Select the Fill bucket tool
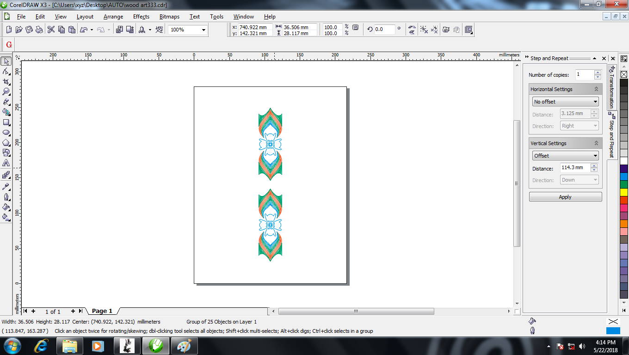The image size is (629, 355). click(x=6, y=207)
